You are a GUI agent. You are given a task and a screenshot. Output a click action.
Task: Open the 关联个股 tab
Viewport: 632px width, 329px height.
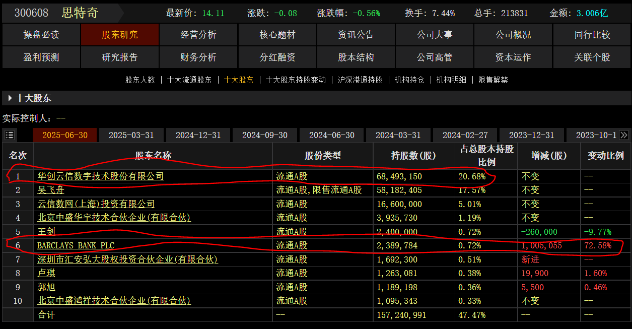(x=592, y=57)
